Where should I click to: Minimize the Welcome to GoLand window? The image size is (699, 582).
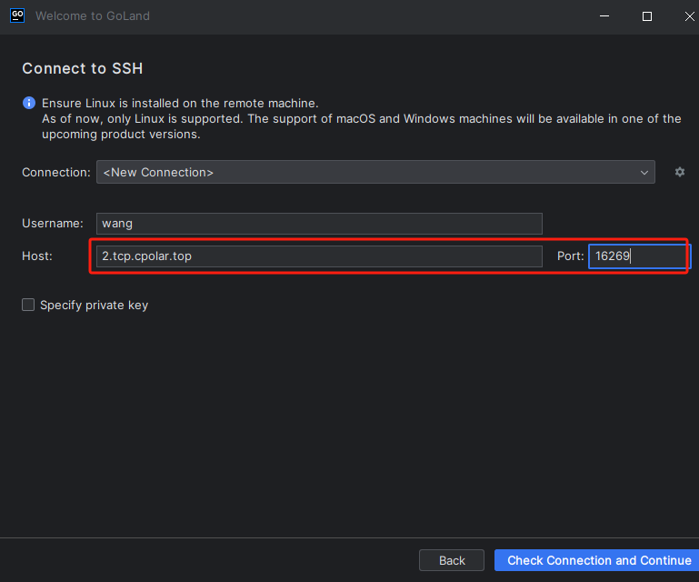[603, 16]
